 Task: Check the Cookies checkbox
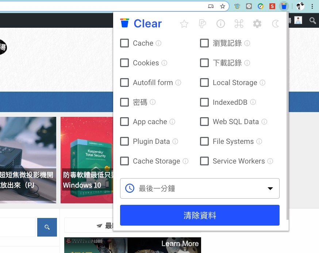pos(124,63)
